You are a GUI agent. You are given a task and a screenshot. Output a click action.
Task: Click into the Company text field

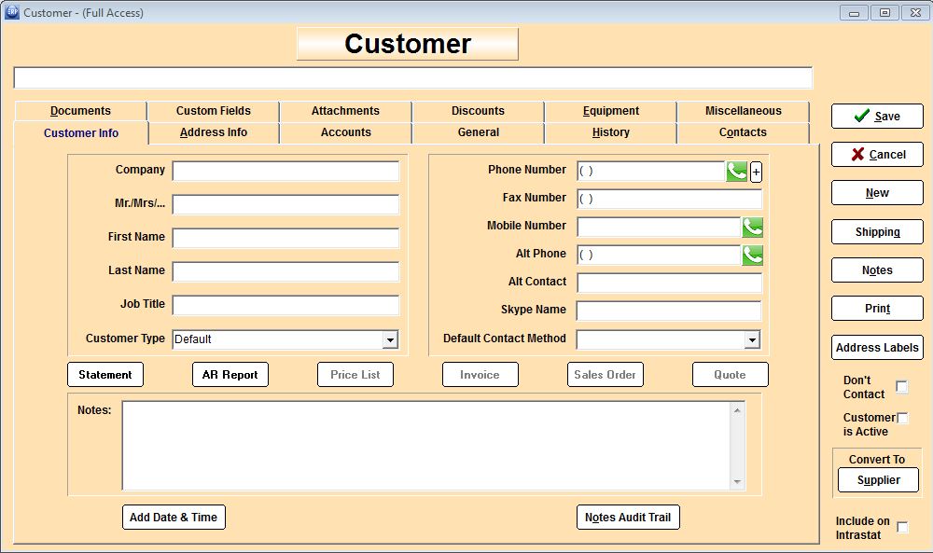pyautogui.click(x=285, y=172)
